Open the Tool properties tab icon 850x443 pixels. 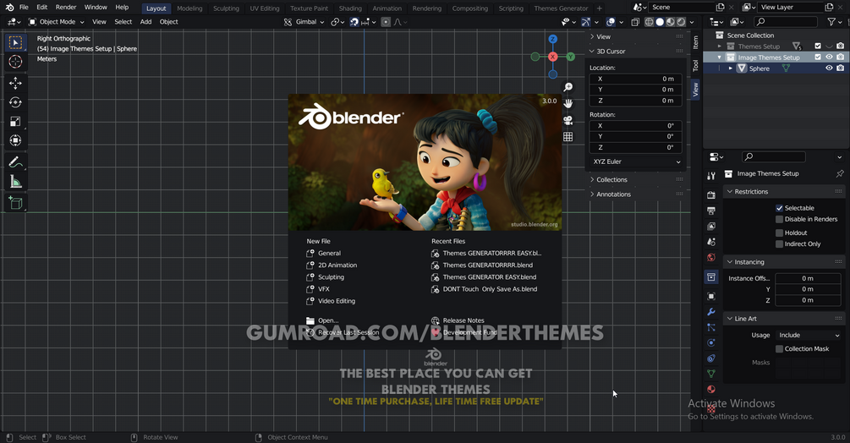(711, 176)
